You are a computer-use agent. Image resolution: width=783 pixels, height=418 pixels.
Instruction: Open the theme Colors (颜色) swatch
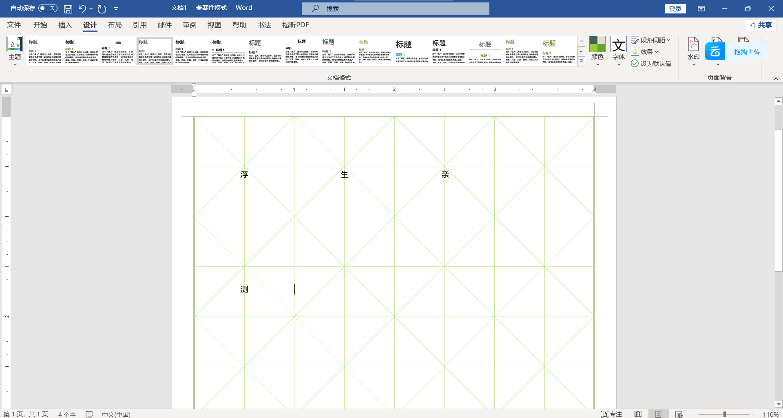(597, 48)
